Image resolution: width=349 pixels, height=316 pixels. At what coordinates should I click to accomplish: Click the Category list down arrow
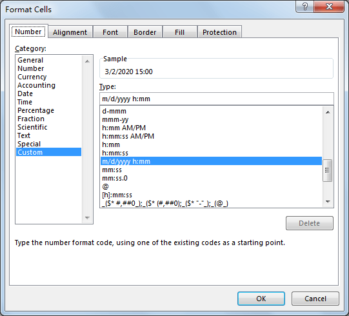pyautogui.click(x=87, y=217)
